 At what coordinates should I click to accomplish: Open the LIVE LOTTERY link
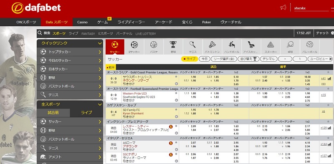146,33
